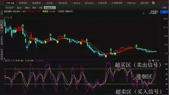Click the KDJ(9,3,3) indicator name
Image resolution: width=169 pixels, height=95 pixels.
tap(10, 61)
